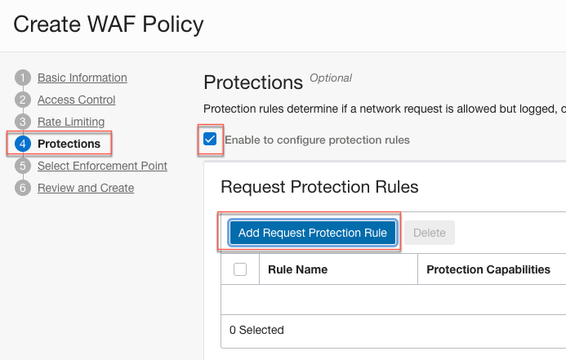Image resolution: width=566 pixels, height=360 pixels.
Task: Click the highlighted step 4 circle icon
Action: pos(23,144)
